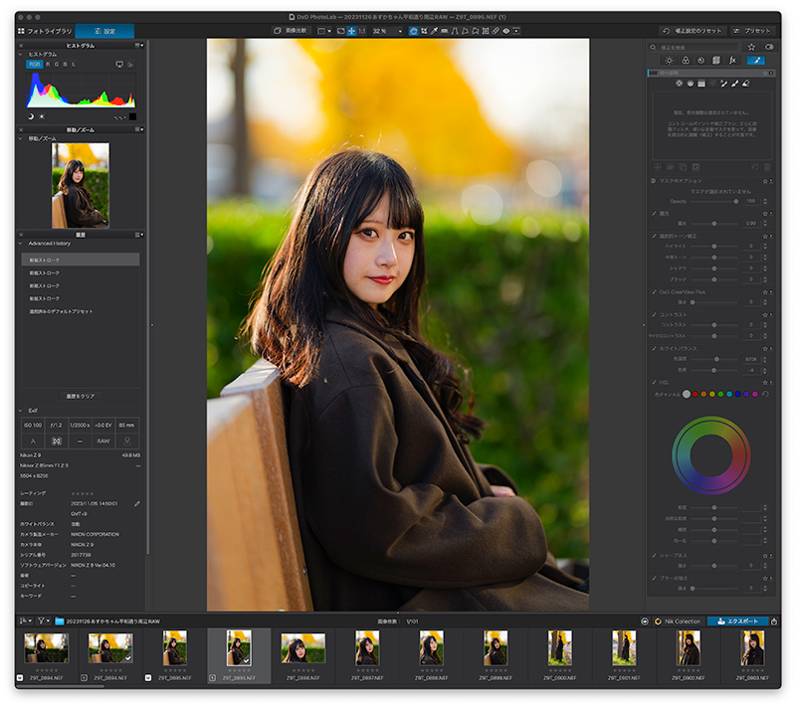796x707 pixels.
Task: Select the top history entry
Action: point(81,260)
